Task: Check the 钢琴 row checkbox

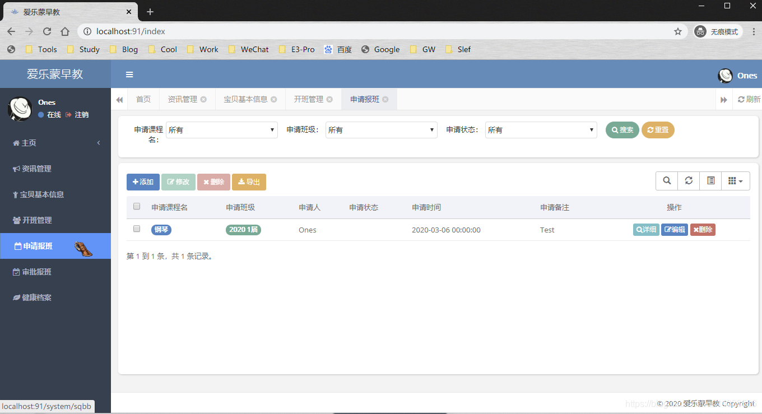Action: pos(137,229)
